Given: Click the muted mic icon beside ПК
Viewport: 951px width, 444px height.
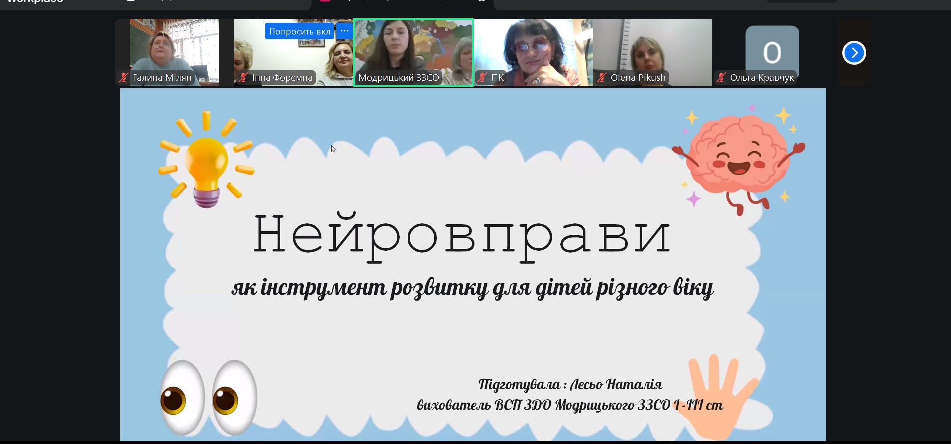Looking at the screenshot, I should [482, 78].
